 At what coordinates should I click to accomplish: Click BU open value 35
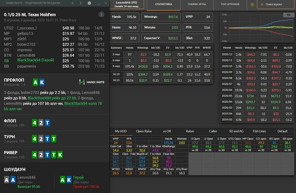(274, 143)
